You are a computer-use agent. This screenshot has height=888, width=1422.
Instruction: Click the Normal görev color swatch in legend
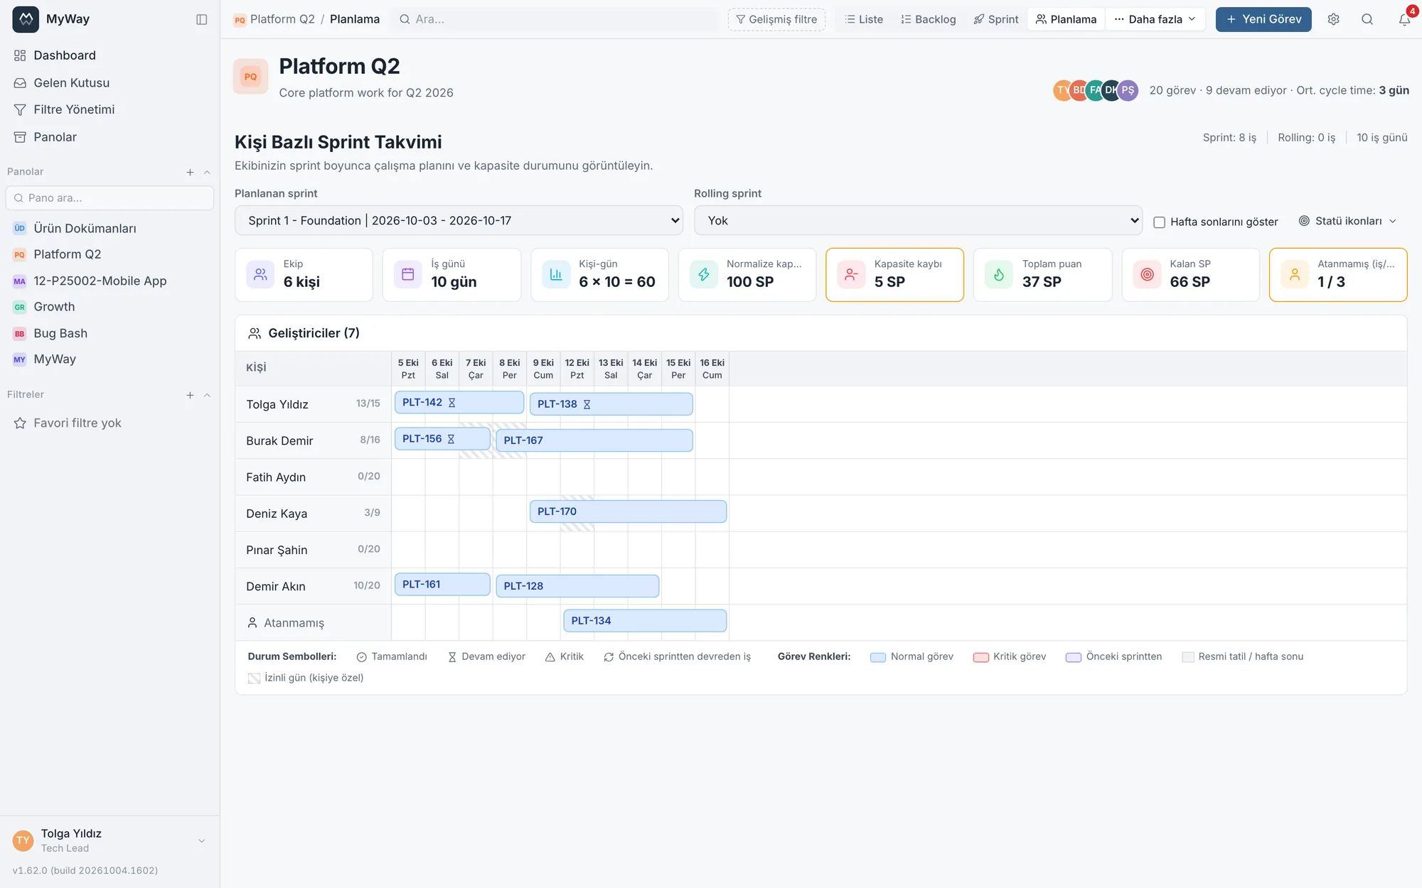[878, 657]
